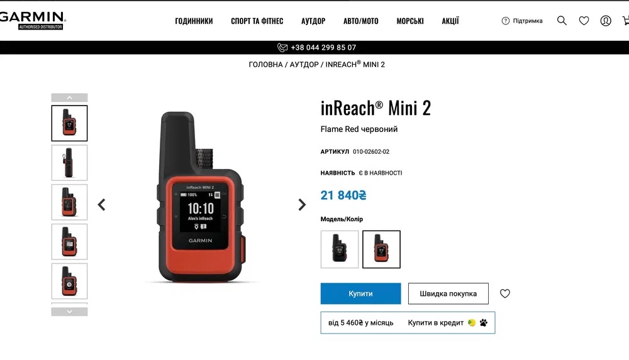
Task: Open the wishlist heart in header
Action: [584, 21]
